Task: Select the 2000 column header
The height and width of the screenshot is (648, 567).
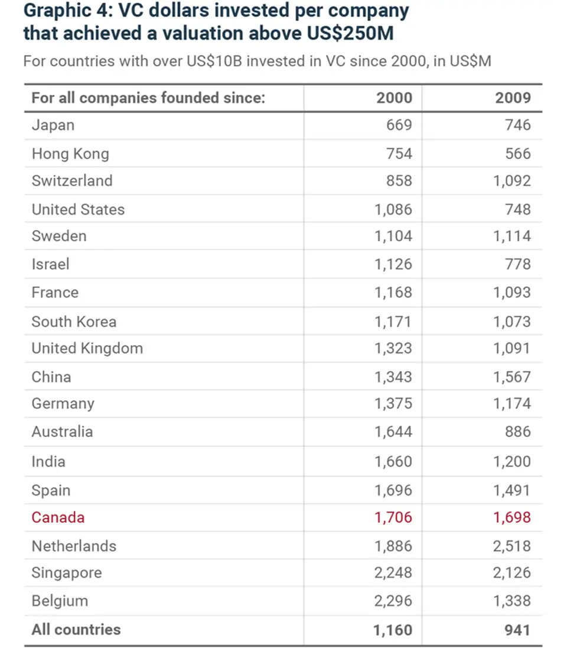Action: (394, 98)
